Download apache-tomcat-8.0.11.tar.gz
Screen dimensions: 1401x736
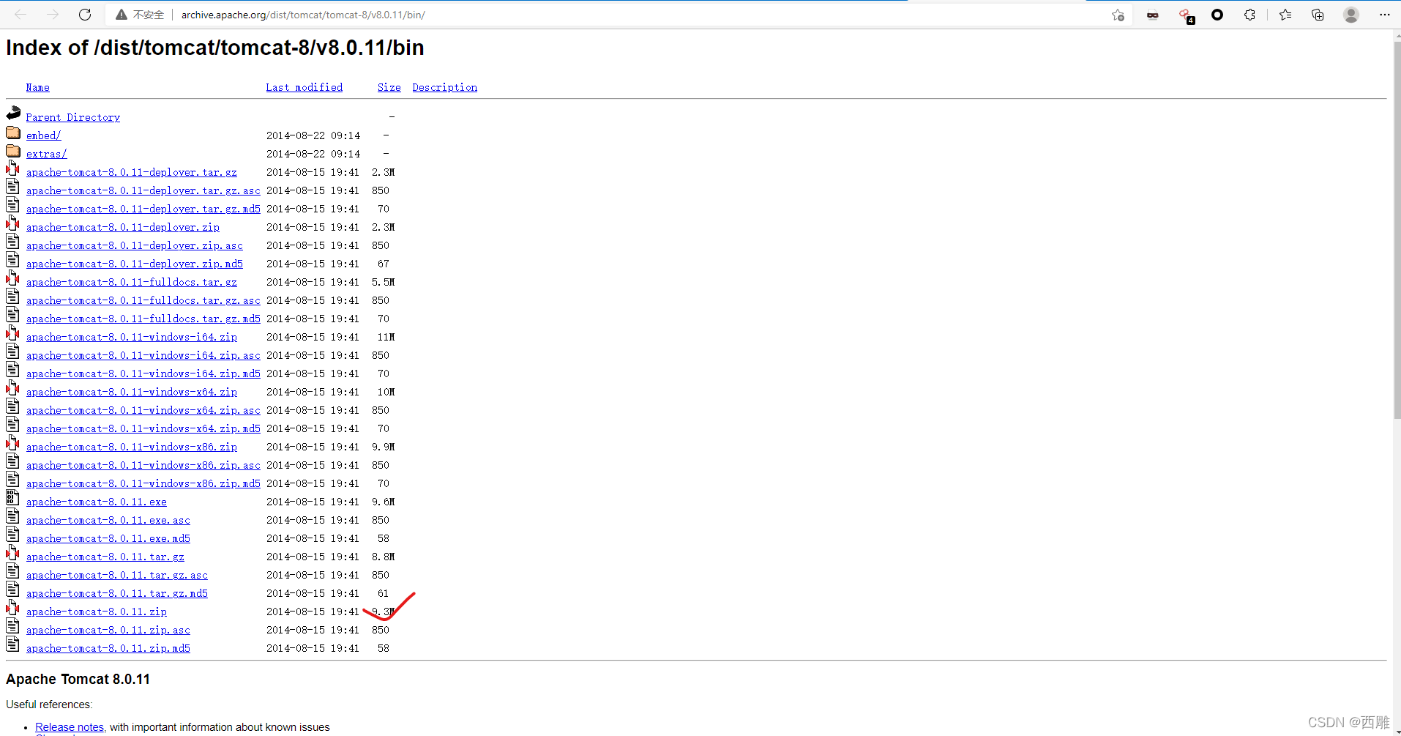click(105, 557)
